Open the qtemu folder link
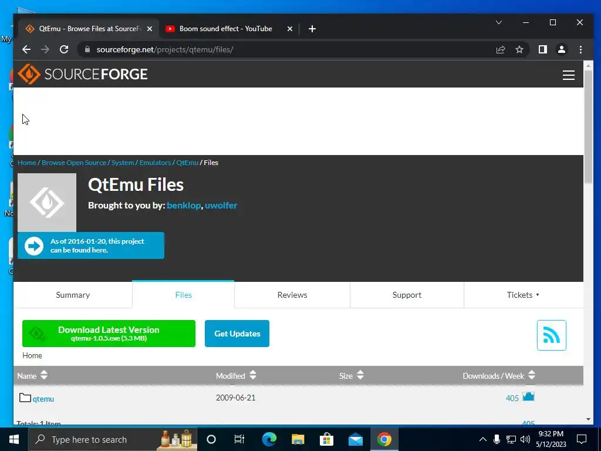The height and width of the screenshot is (451, 601). [x=43, y=399]
